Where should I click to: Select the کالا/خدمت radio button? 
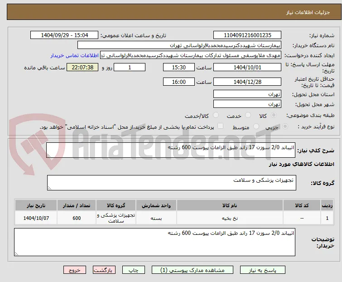(x=216, y=115)
